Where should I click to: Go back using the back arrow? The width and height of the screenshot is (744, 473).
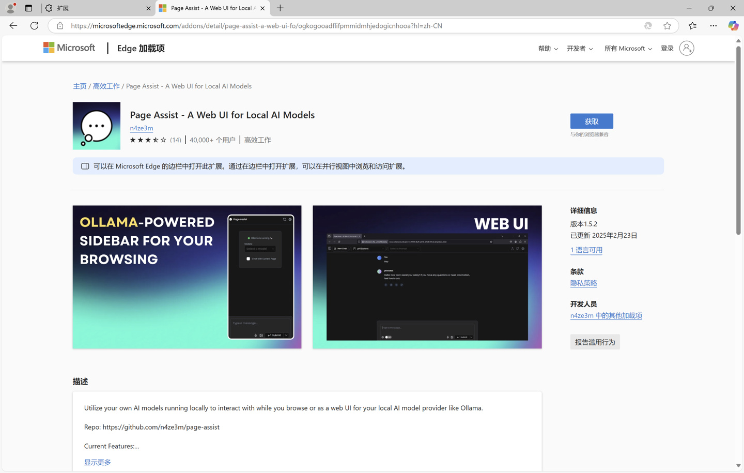click(x=13, y=26)
